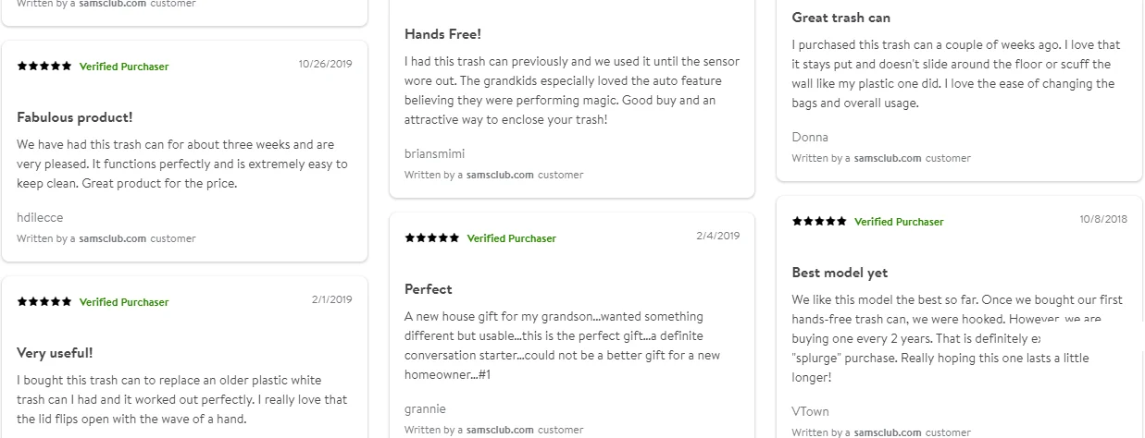
Task: Click the stars above the Very useful review
Action: pos(44,302)
